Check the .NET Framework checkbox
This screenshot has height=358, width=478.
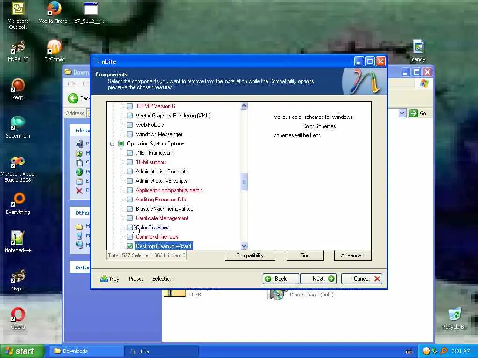coord(130,153)
